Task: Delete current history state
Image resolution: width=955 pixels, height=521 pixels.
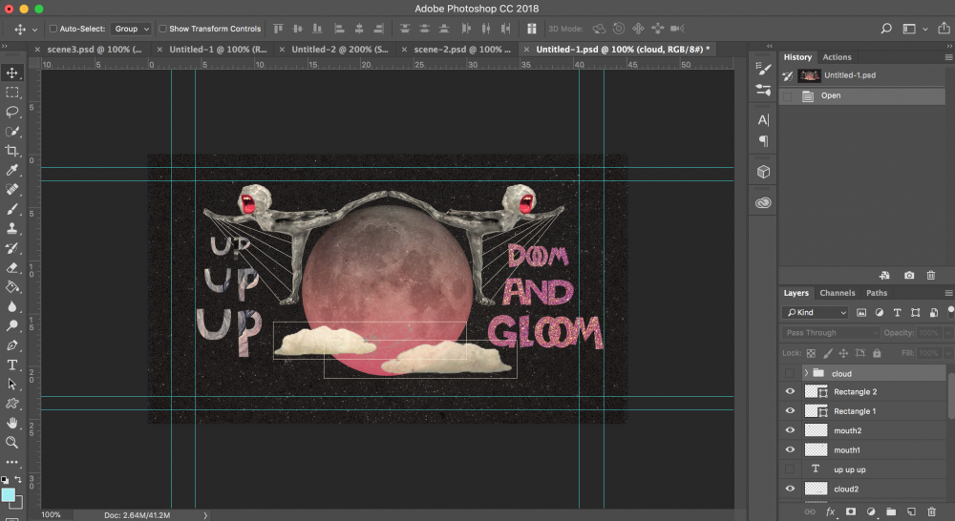Action: [930, 275]
